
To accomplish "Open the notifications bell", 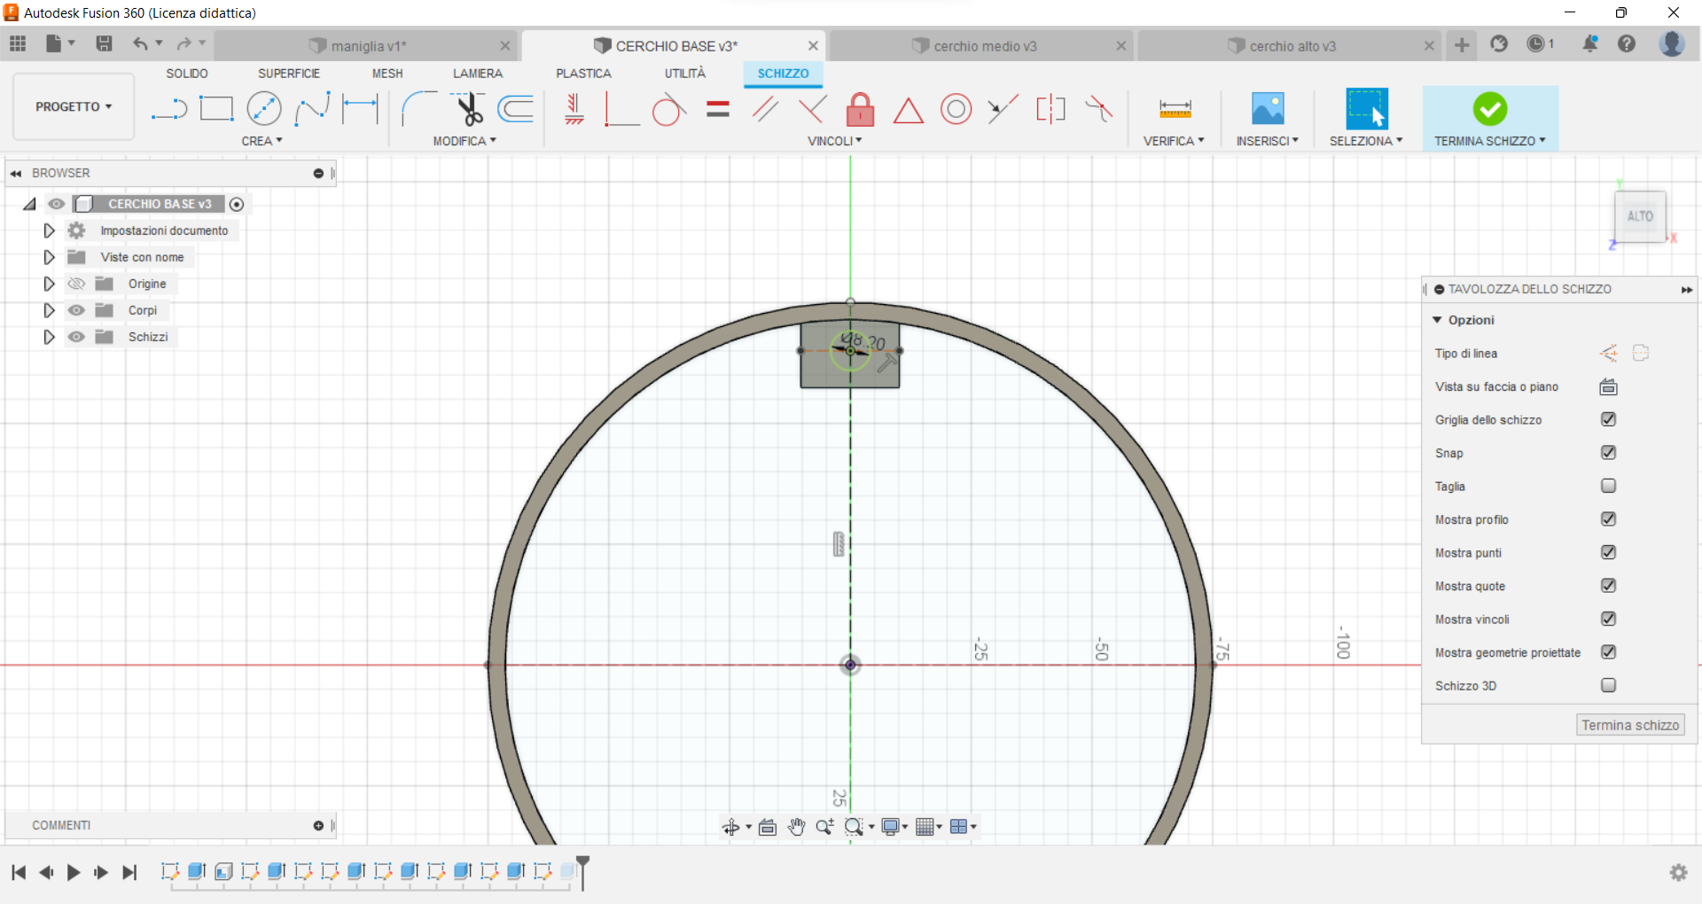I will pos(1590,43).
